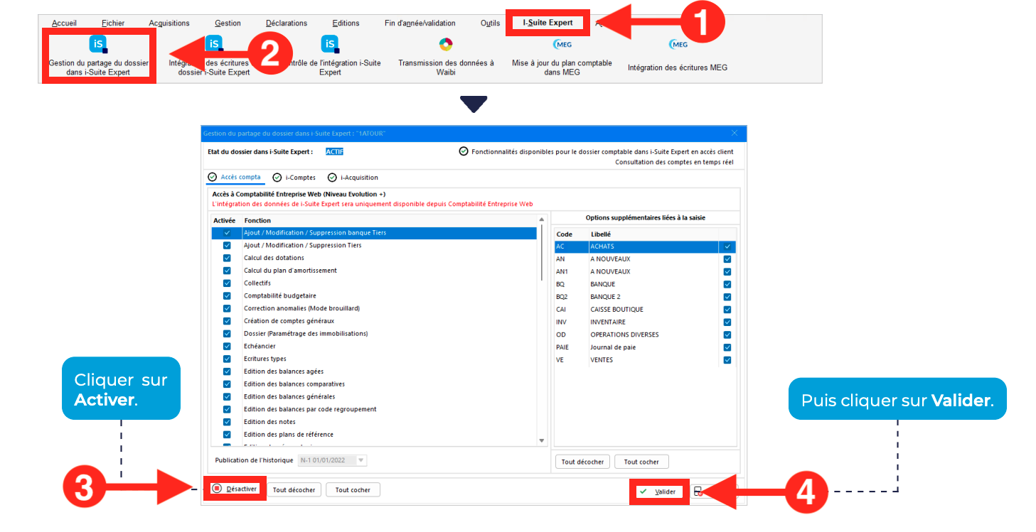1036x532 pixels.
Task: Toggle Correction anomalies (Mode brouillard) checkbox
Action: coord(227,309)
